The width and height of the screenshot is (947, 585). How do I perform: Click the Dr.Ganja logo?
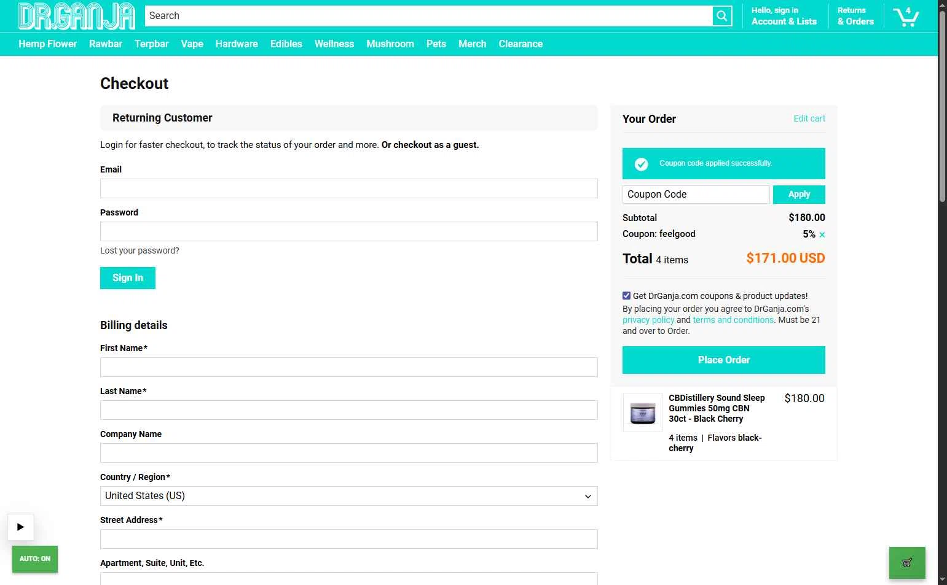tap(77, 16)
